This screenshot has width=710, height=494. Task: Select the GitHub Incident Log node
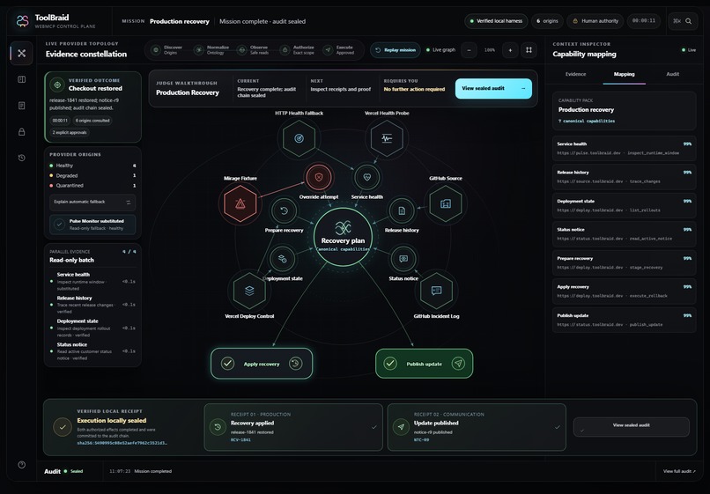pos(437,291)
